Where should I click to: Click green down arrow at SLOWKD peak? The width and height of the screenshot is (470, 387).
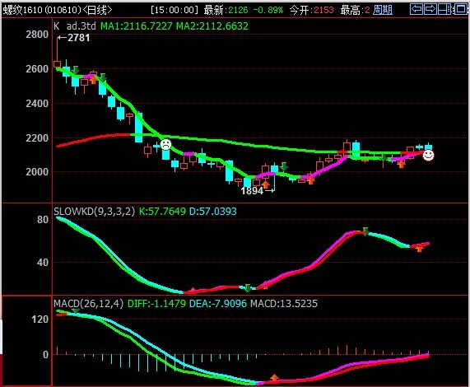click(365, 231)
